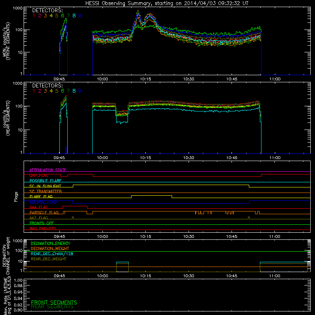The width and height of the screenshot is (315, 315).
Task: Click the '0.98' livetime axis tick
Action: pyautogui.click(x=18, y=286)
